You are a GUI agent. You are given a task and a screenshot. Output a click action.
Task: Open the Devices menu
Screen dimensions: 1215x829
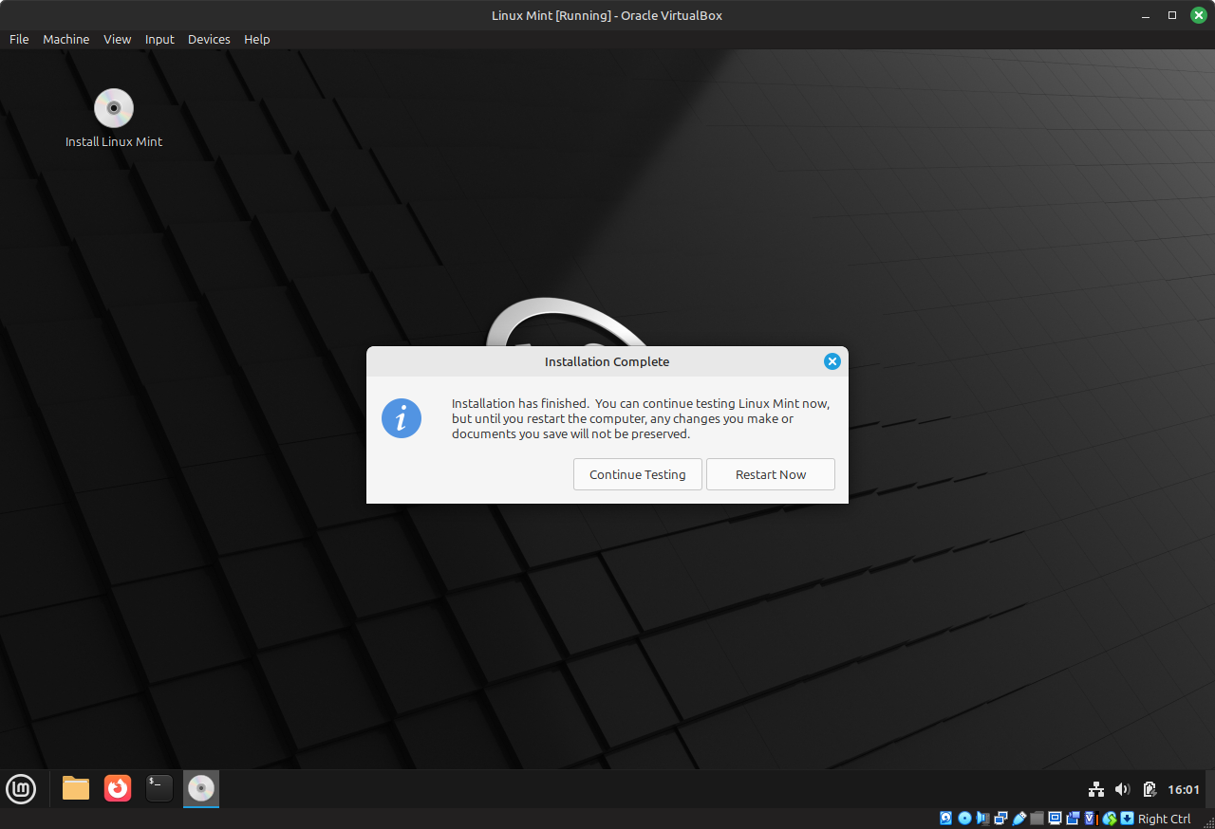click(209, 39)
